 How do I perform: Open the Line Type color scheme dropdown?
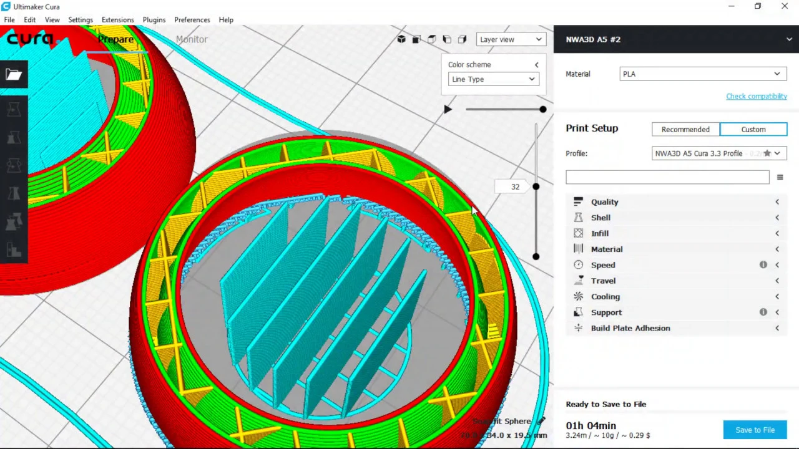pos(493,79)
